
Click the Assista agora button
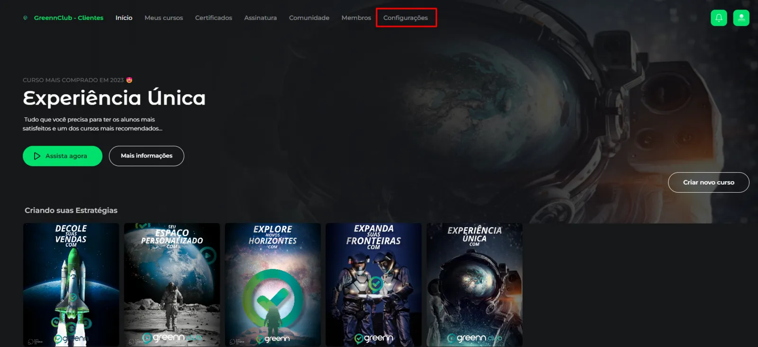click(x=63, y=156)
